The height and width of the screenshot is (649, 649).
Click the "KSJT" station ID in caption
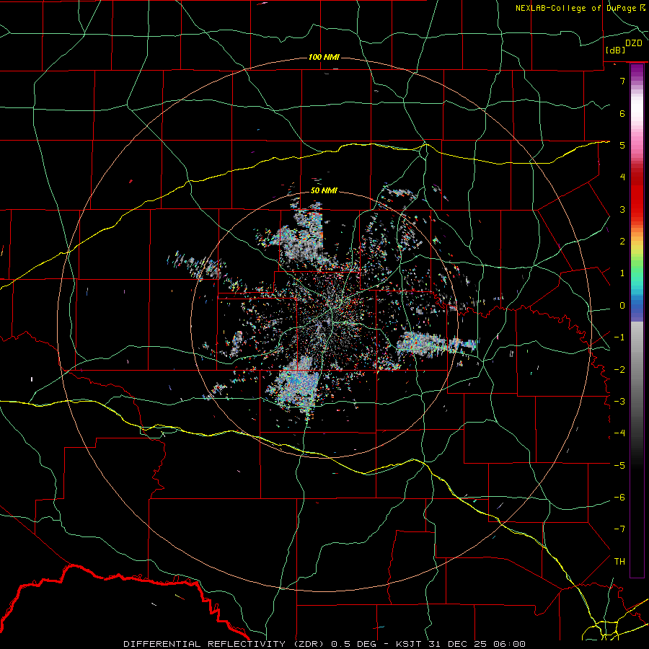(x=409, y=644)
